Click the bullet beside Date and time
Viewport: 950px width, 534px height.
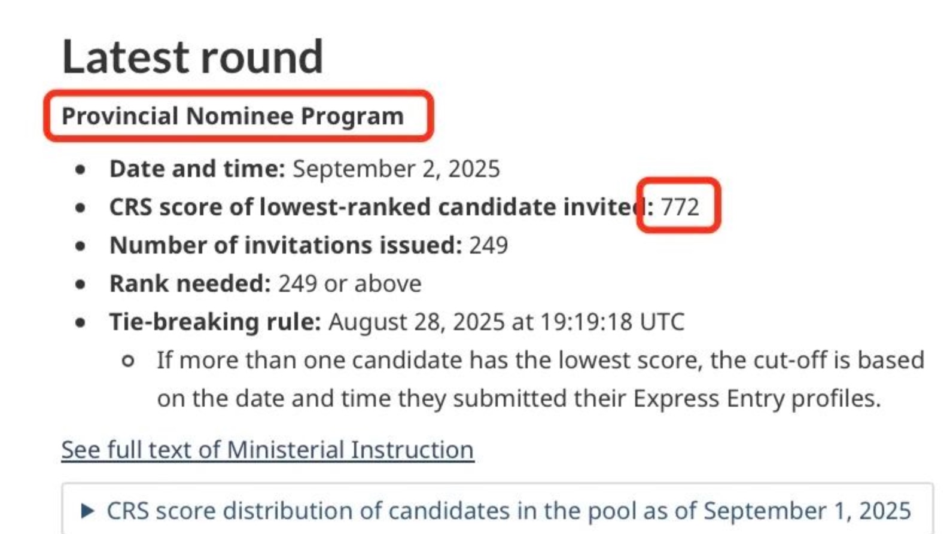80,170
